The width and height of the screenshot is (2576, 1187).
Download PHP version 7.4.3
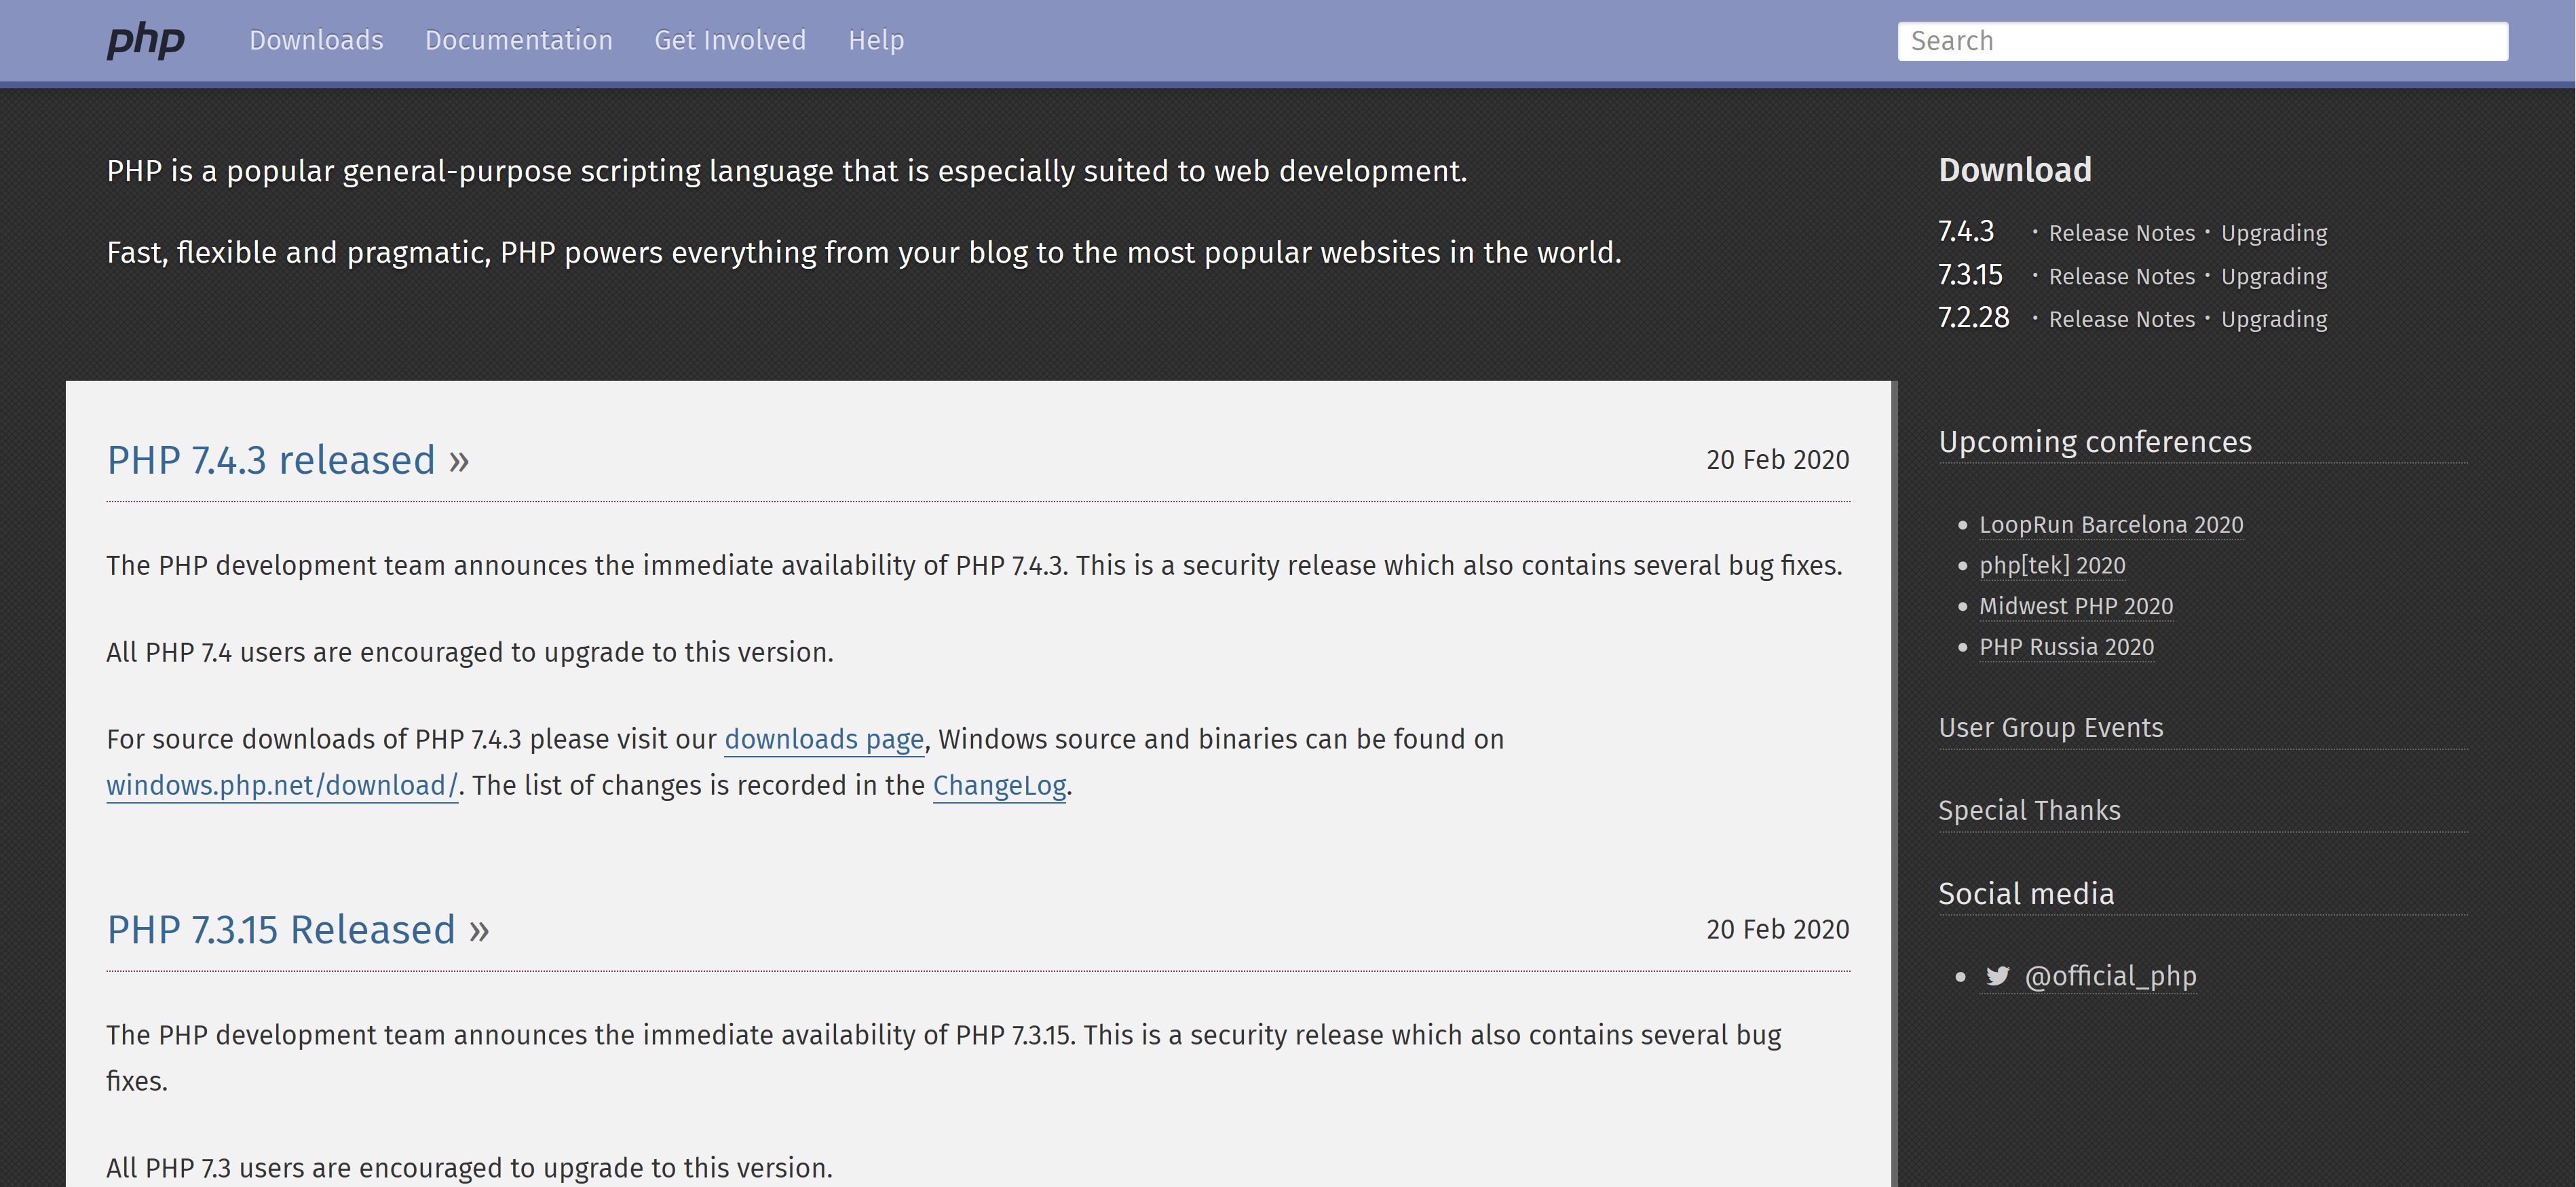pyautogui.click(x=1966, y=232)
